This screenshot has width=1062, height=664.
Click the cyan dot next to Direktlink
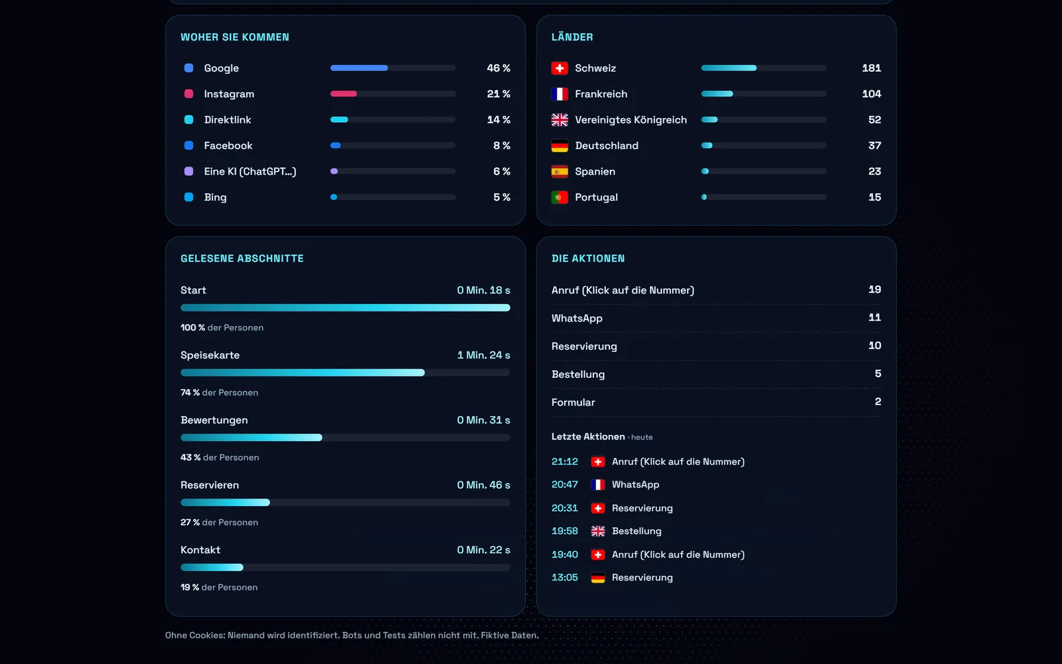tap(189, 120)
